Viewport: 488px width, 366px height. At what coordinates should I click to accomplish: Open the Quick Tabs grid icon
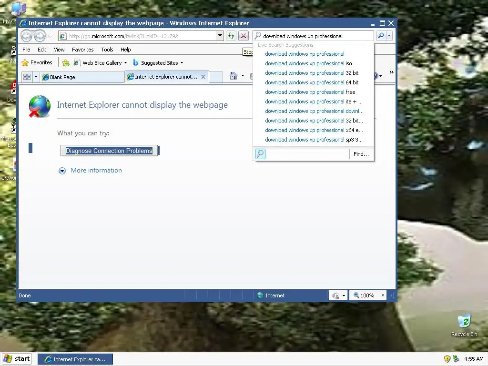[x=27, y=77]
